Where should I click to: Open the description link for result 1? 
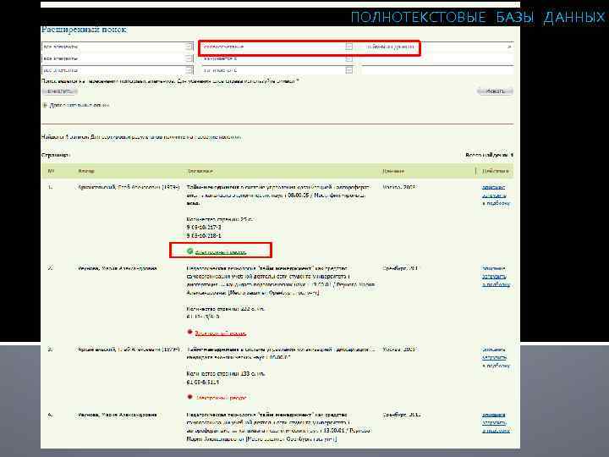[494, 187]
